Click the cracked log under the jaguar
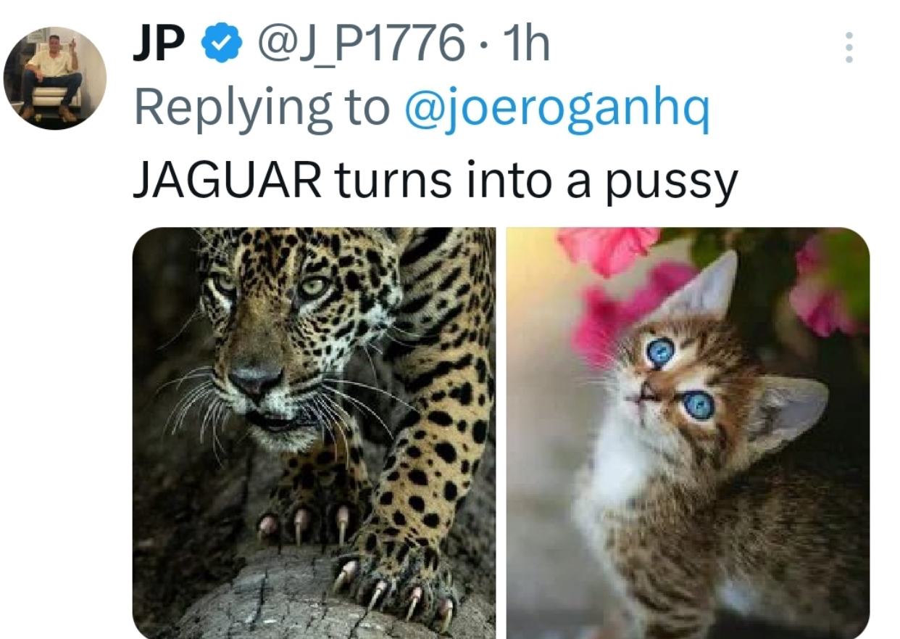The height and width of the screenshot is (639, 900). [x=275, y=602]
